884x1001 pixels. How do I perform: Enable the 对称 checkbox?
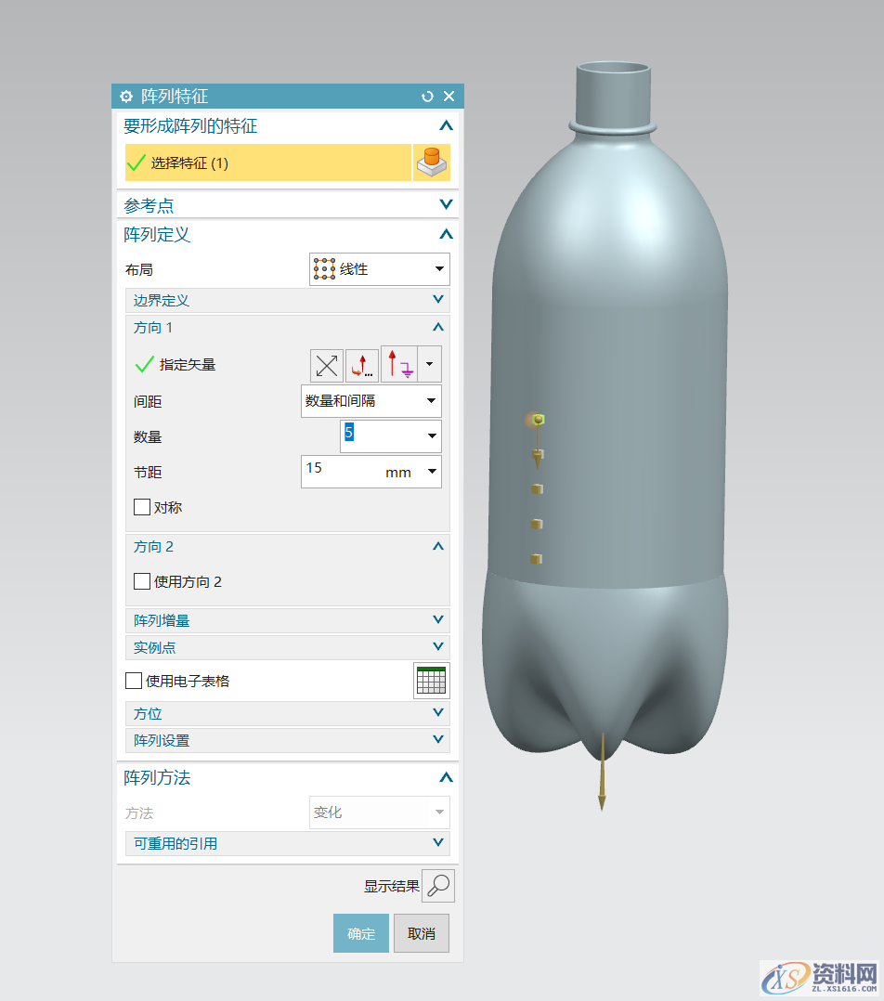coord(141,507)
